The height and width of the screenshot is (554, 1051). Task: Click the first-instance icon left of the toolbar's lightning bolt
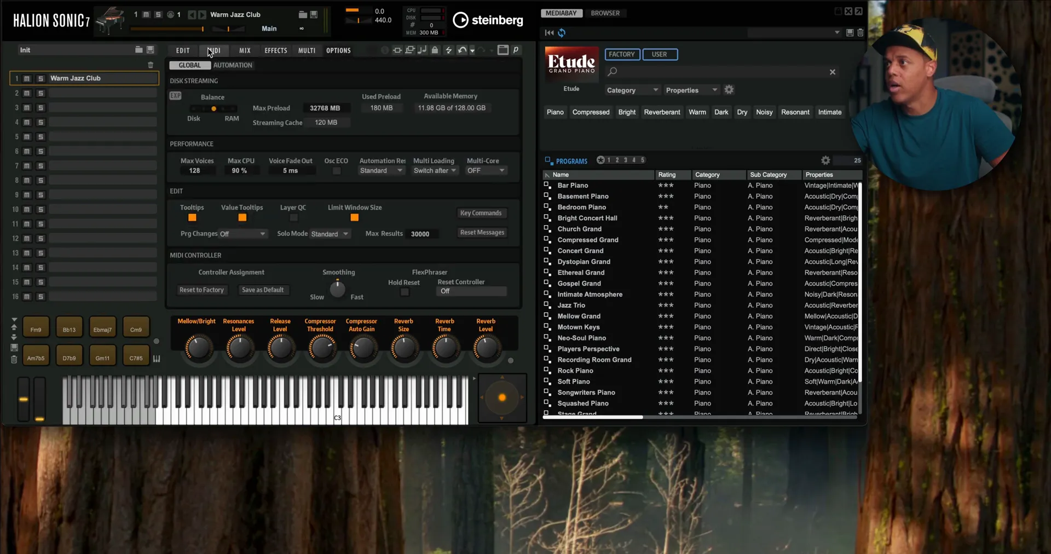pyautogui.click(x=397, y=50)
